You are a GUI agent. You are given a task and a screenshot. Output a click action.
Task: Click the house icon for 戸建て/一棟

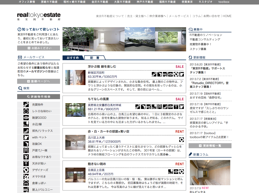[x=26, y=150]
